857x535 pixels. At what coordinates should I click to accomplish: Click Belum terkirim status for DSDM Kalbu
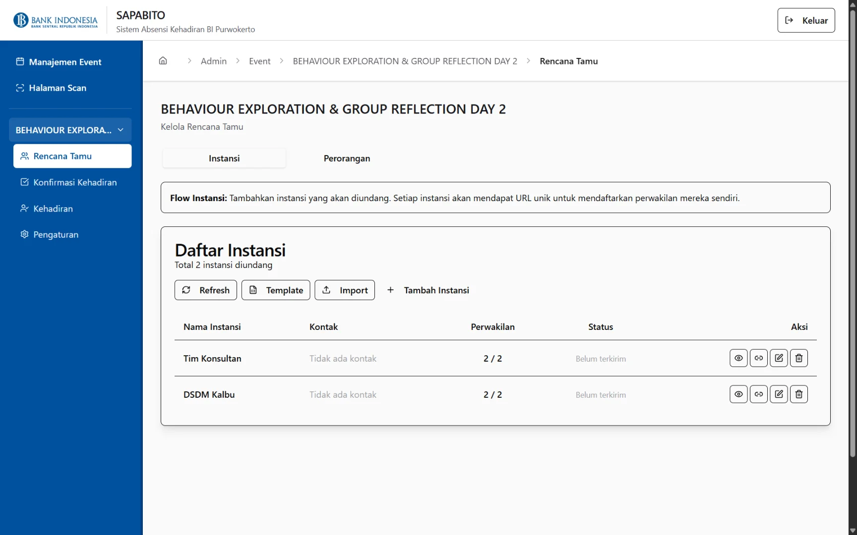click(601, 395)
